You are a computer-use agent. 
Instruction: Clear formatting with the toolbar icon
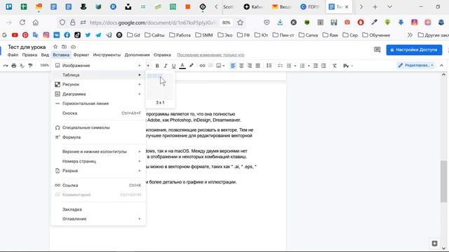pyautogui.click(x=335, y=66)
